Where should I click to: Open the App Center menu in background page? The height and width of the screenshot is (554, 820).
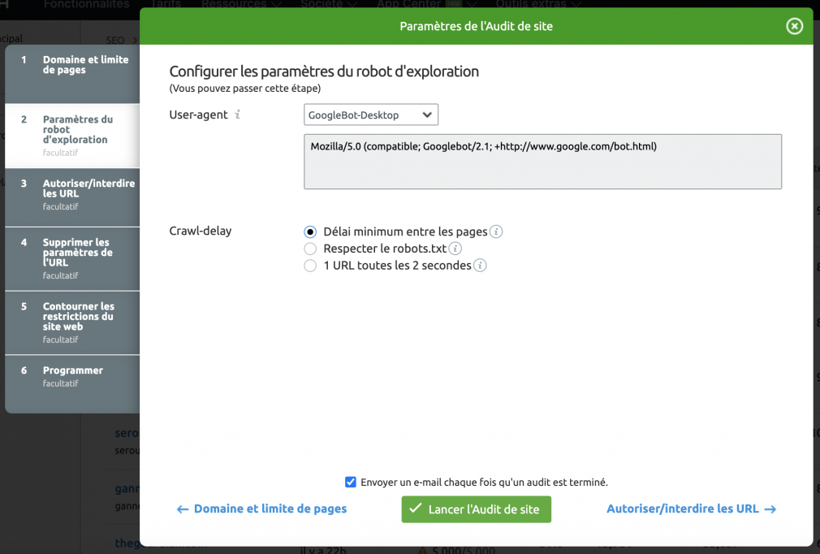pos(427,4)
